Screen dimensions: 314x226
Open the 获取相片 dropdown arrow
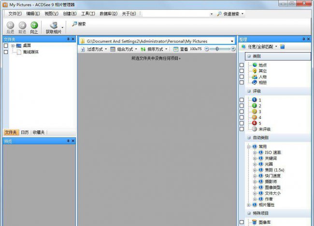point(62,27)
